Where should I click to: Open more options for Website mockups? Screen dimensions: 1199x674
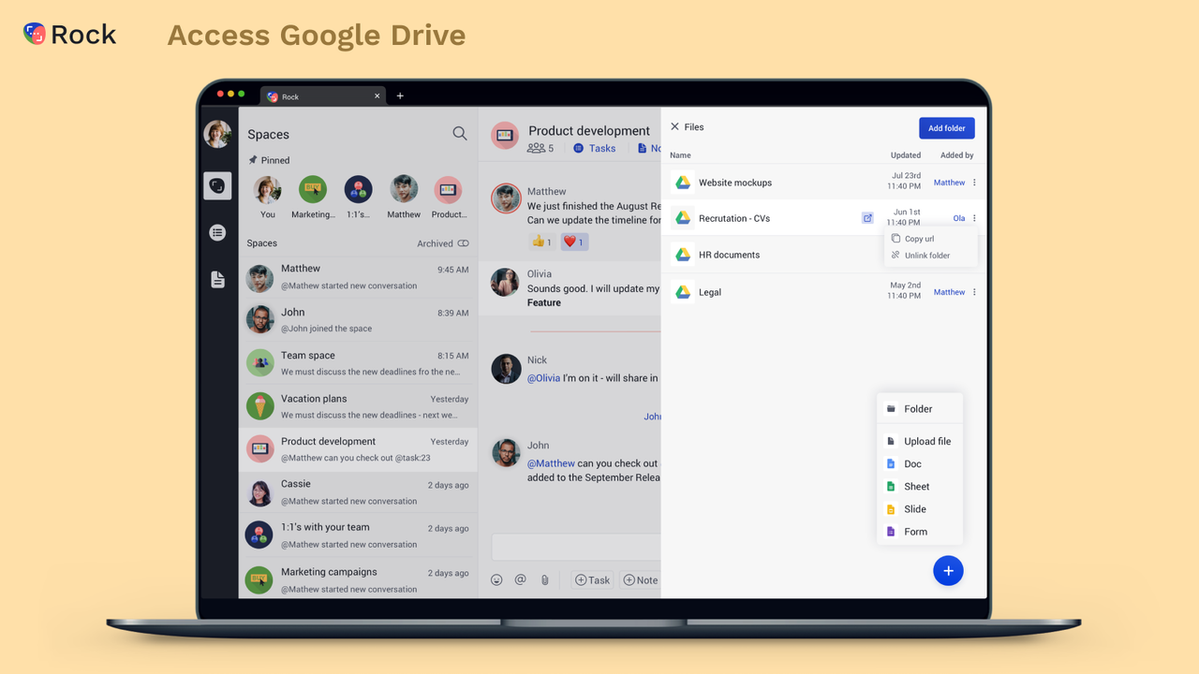pos(974,183)
